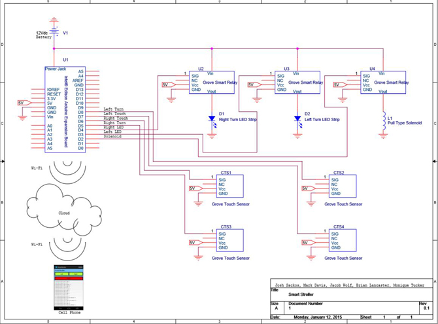Viewport: 438px width, 324px height.
Task: Click the CTS4 Grove Touch Sensor block
Action: (343, 240)
